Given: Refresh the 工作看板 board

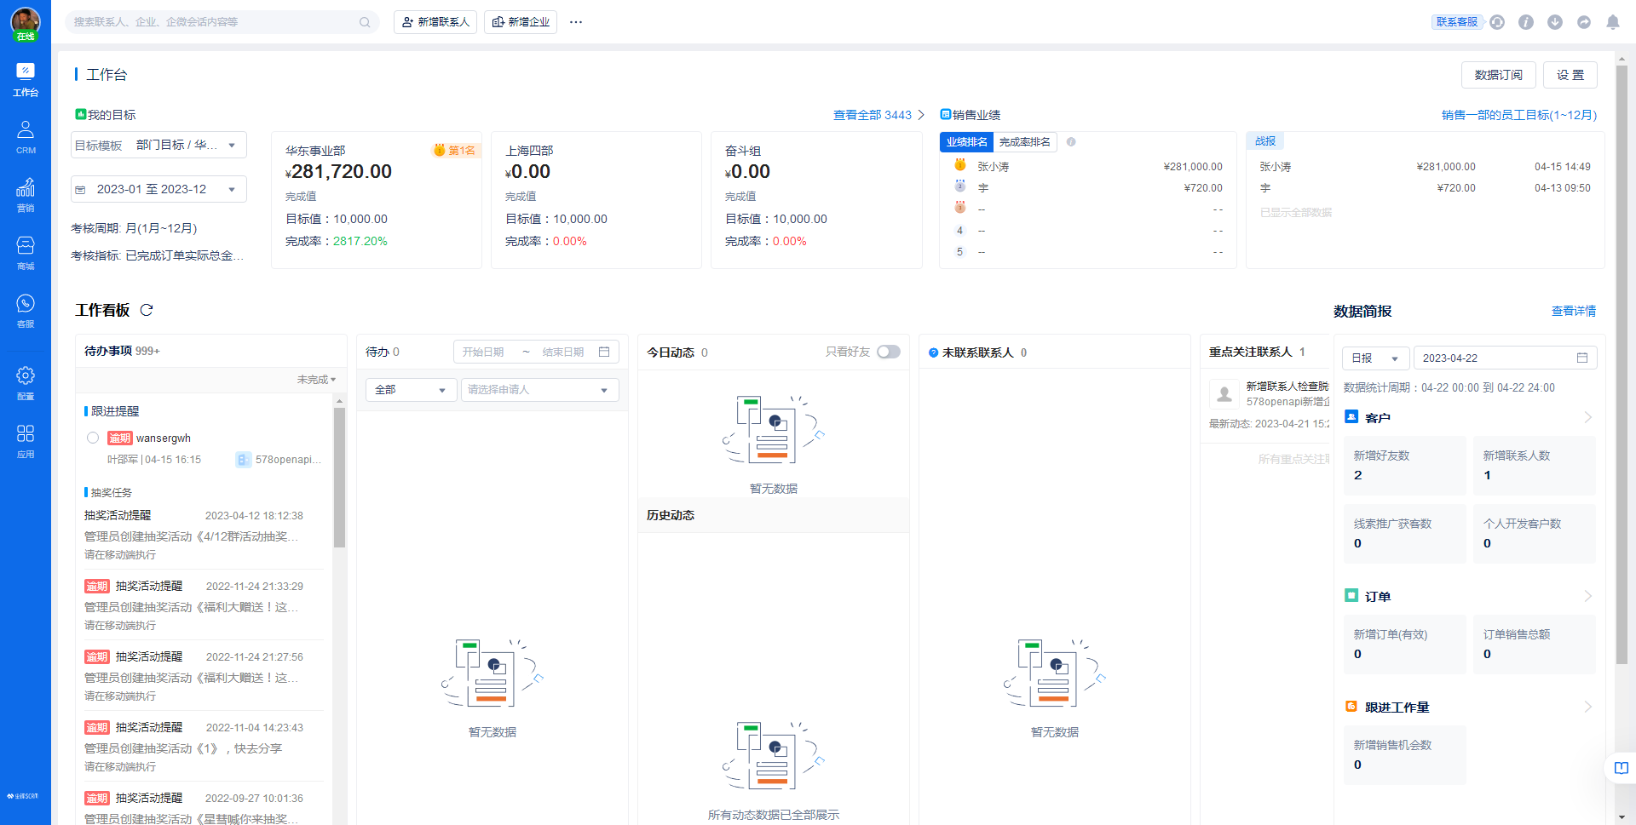Looking at the screenshot, I should [x=147, y=310].
